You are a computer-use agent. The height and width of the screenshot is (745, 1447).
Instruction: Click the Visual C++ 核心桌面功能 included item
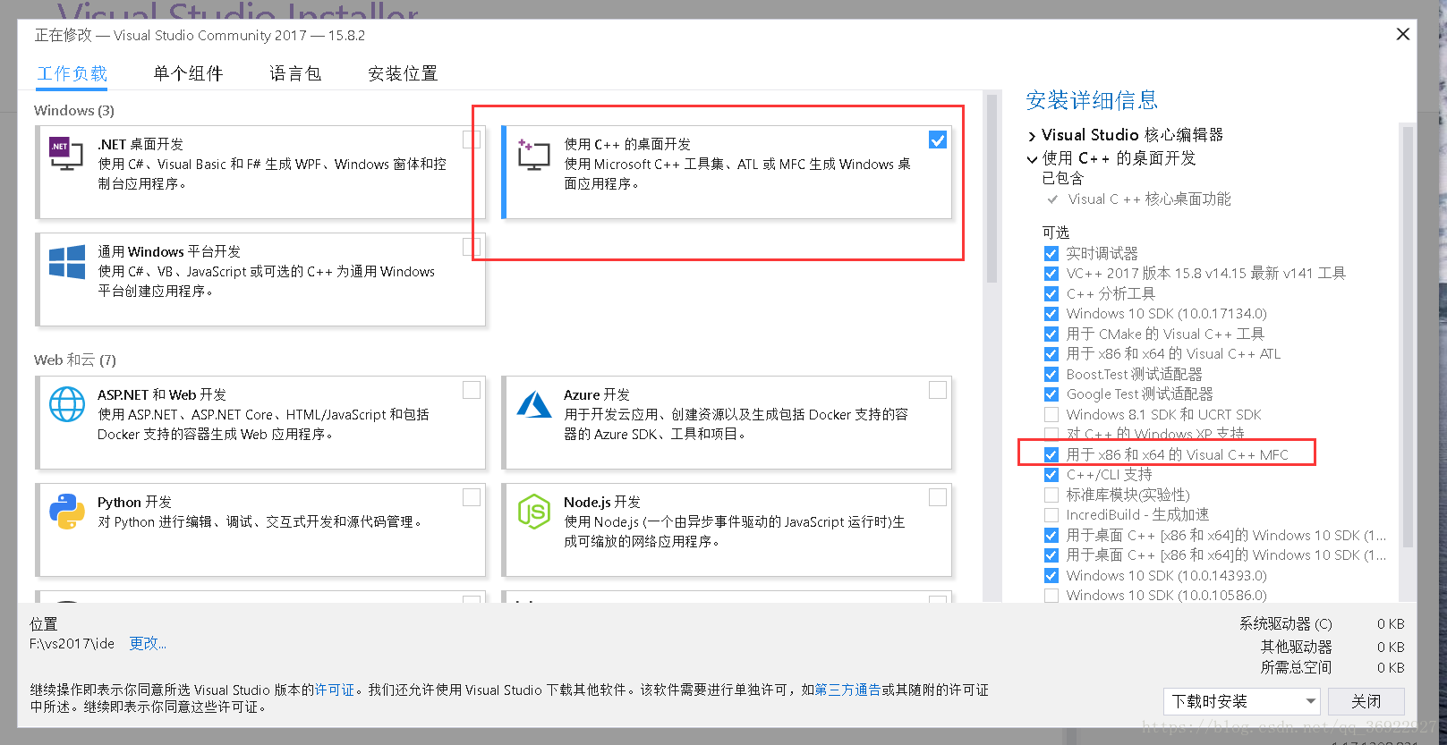[1150, 199]
